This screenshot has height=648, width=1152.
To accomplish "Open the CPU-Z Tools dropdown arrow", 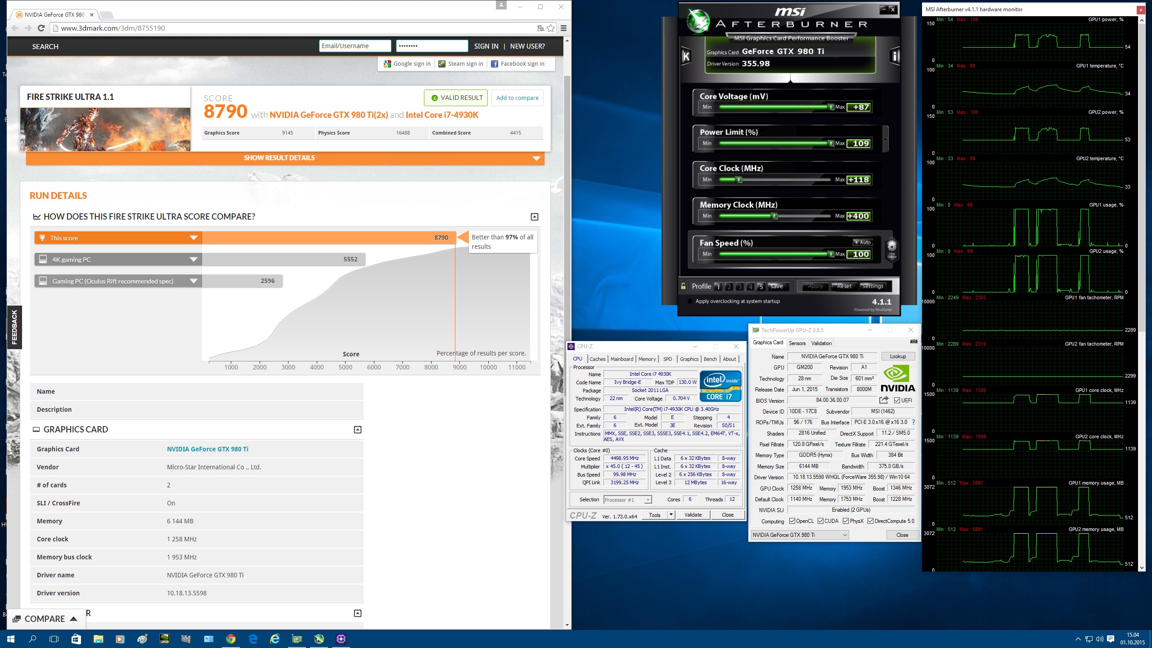I will coord(671,515).
